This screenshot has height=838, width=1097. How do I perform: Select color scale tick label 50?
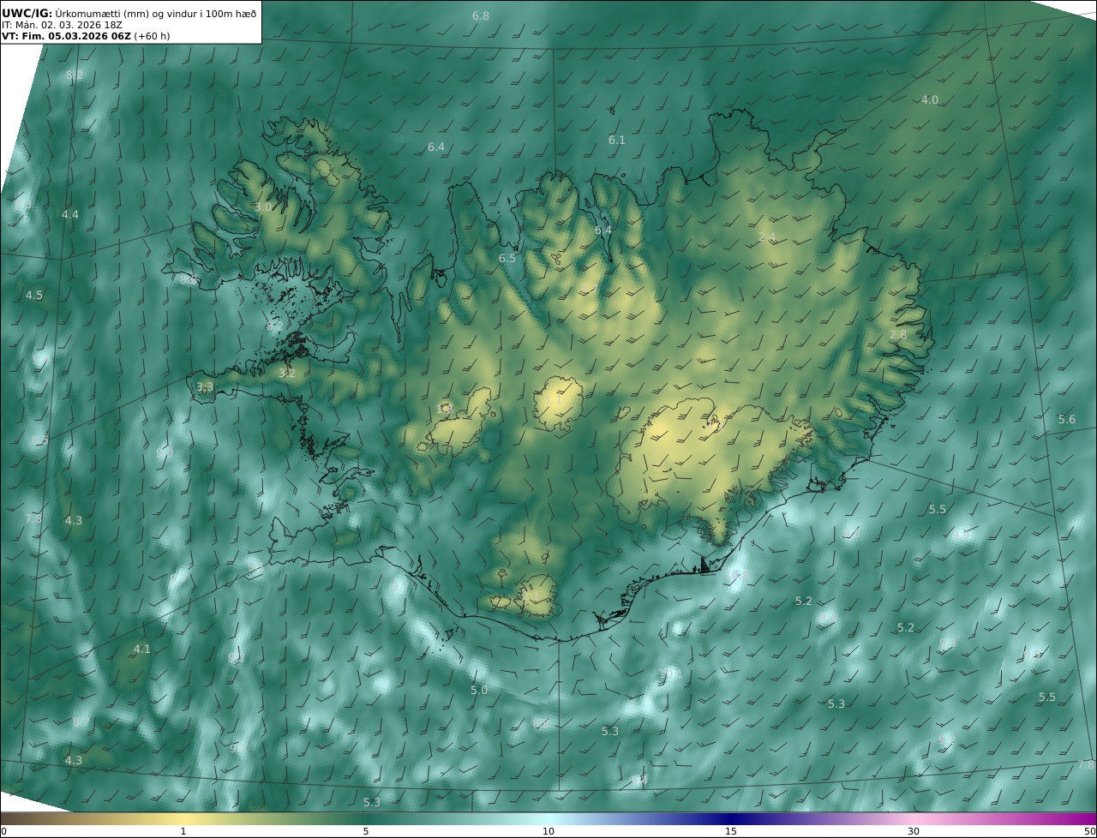[x=1089, y=831]
